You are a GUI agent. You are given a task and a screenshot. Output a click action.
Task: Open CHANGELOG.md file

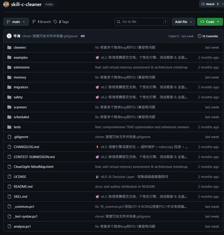[26, 147]
